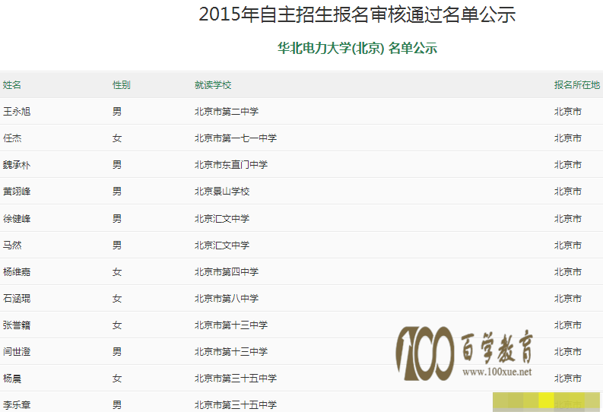Click the green heading 华北电力大学(北京) 名单公示
This screenshot has height=412, width=603.
(357, 48)
